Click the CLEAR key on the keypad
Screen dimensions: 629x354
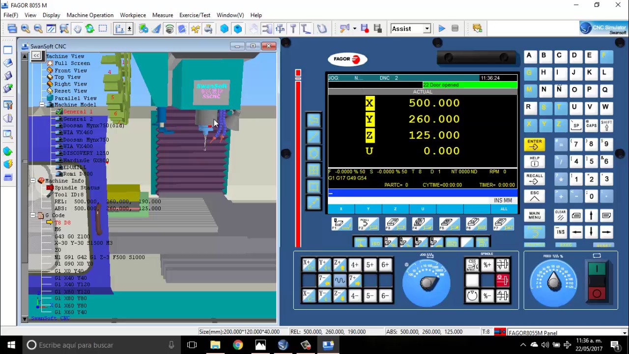pyautogui.click(x=560, y=215)
